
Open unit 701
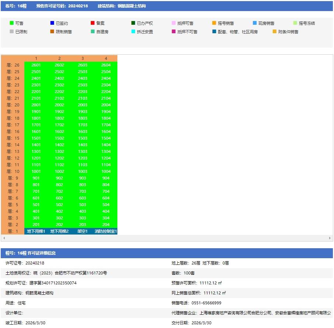click(x=36, y=191)
